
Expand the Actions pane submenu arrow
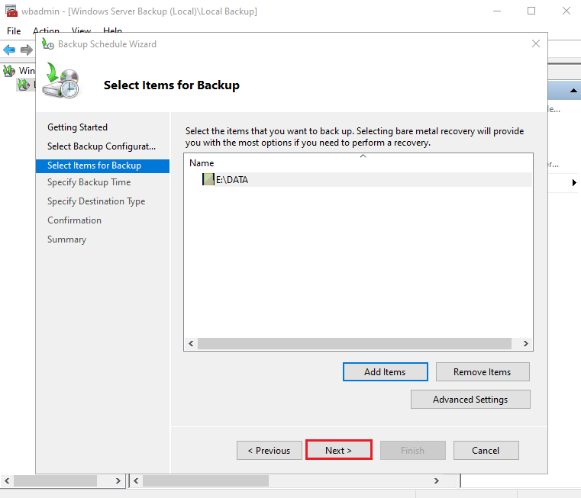pyautogui.click(x=573, y=183)
